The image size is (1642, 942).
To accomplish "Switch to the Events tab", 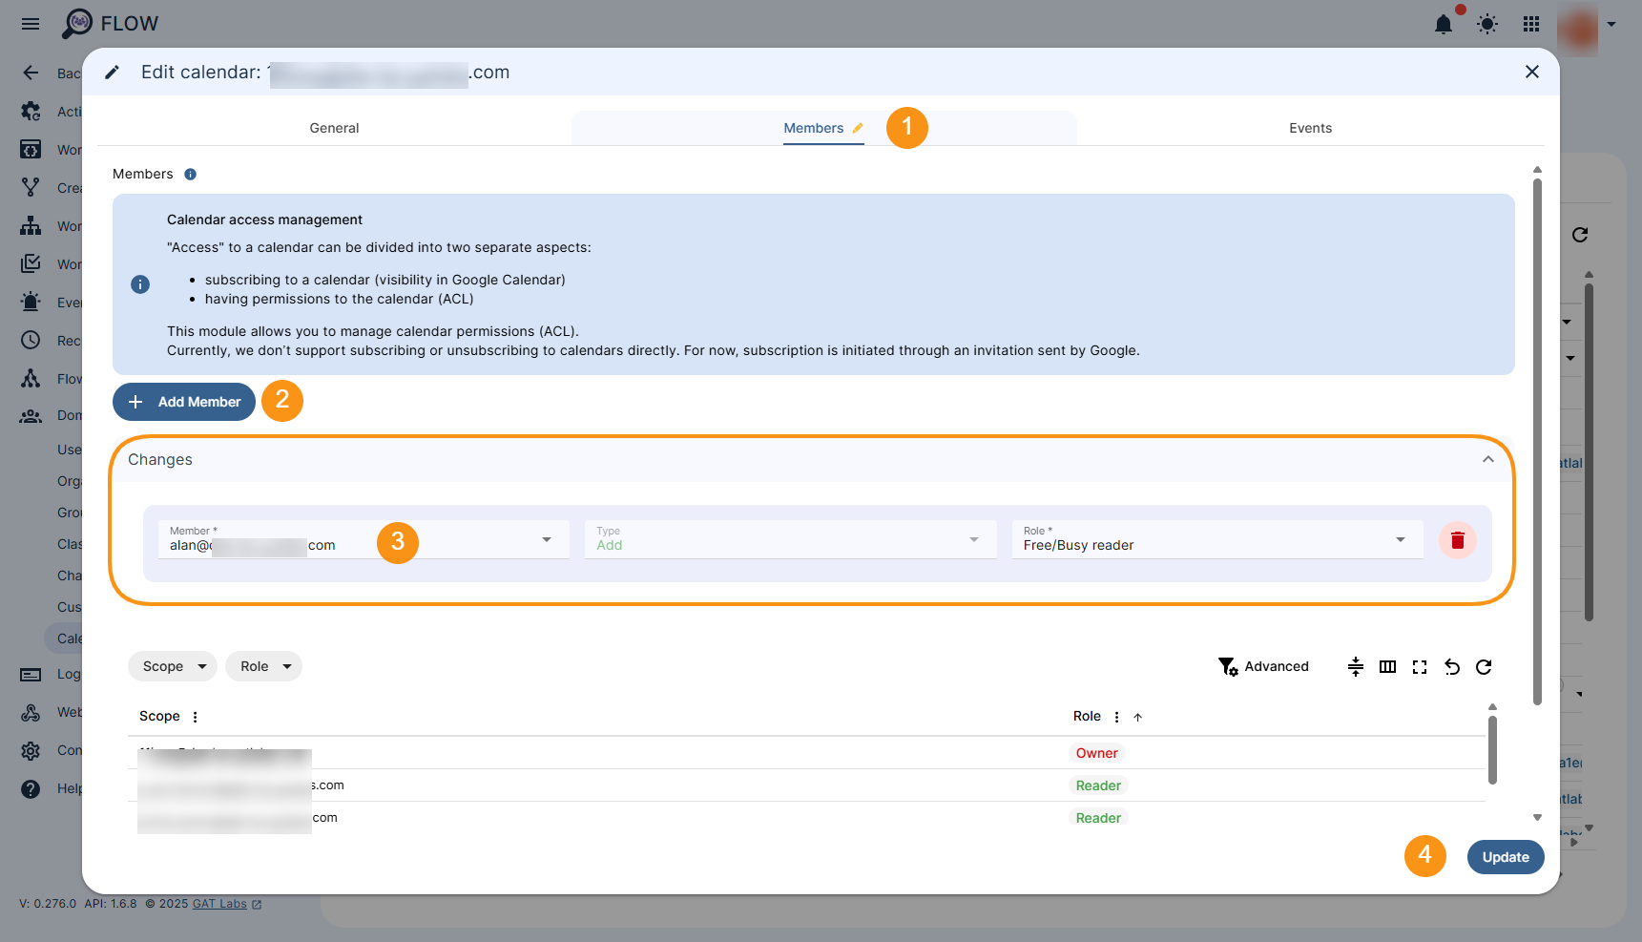I will pos(1310,127).
